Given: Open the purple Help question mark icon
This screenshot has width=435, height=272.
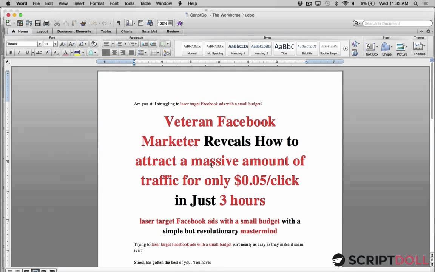Looking at the screenshot, I should click(x=180, y=23).
